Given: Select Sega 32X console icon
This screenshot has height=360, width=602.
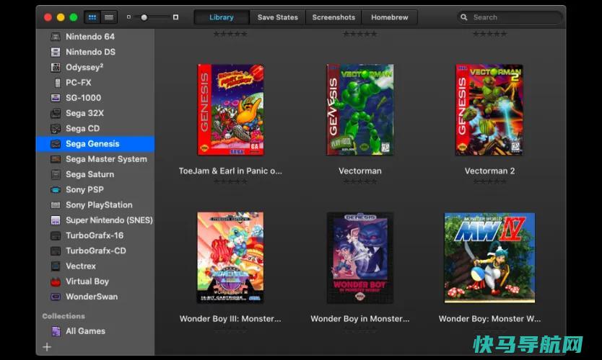Looking at the screenshot, I should (x=56, y=113).
